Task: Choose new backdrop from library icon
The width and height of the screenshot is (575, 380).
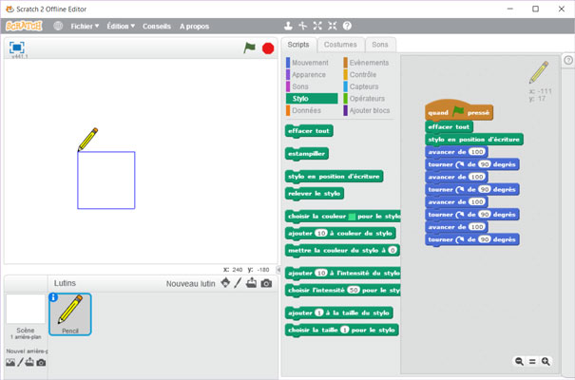Action: 10,362
